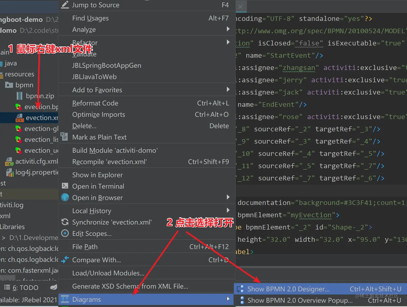Click the Jump to Source pencil icon
The width and height of the screenshot is (407, 307).
65,5
